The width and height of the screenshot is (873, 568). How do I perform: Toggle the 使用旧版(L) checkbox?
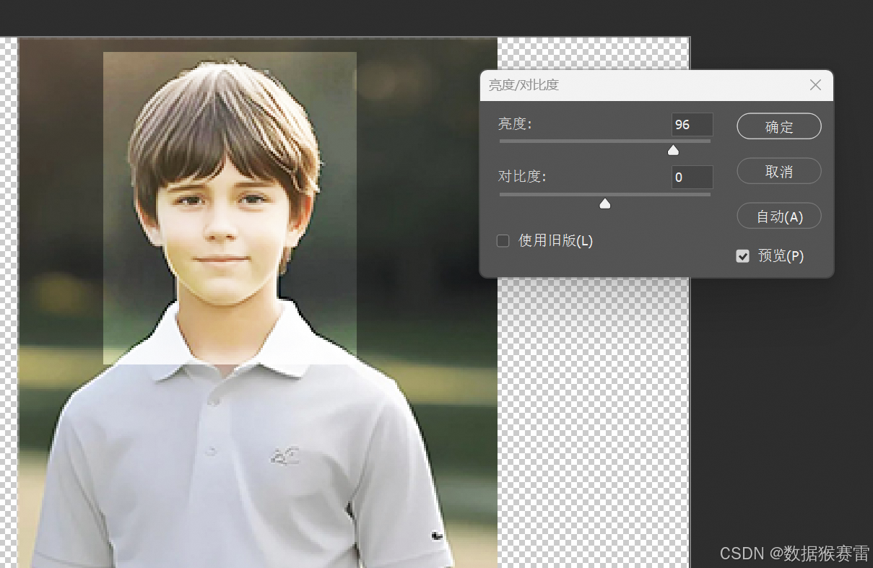[503, 241]
